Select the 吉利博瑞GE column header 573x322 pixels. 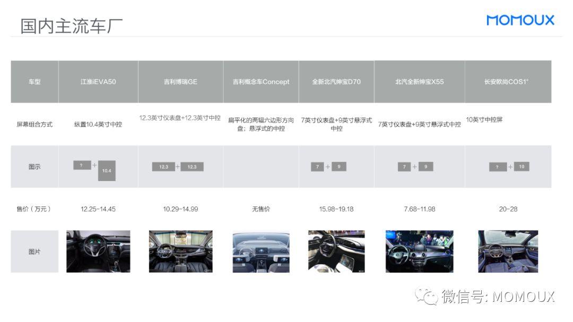coord(180,82)
